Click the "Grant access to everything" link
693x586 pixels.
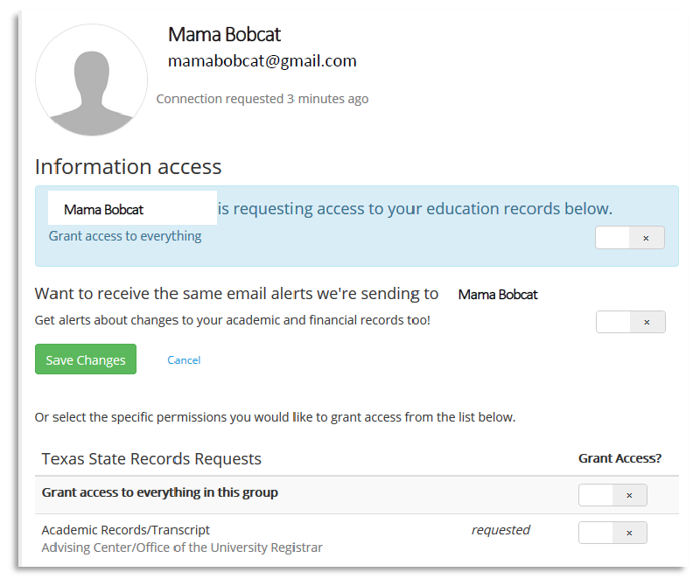pyautogui.click(x=125, y=236)
